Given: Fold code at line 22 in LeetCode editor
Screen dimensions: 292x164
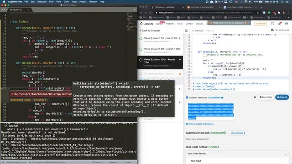Looking at the screenshot, I should tap(191, 72).
